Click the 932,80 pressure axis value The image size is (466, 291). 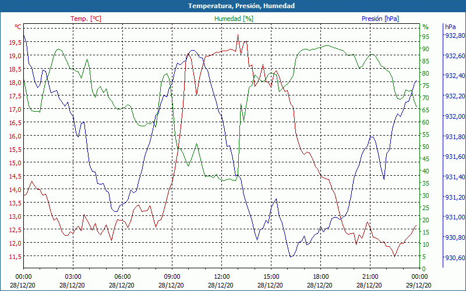point(455,36)
